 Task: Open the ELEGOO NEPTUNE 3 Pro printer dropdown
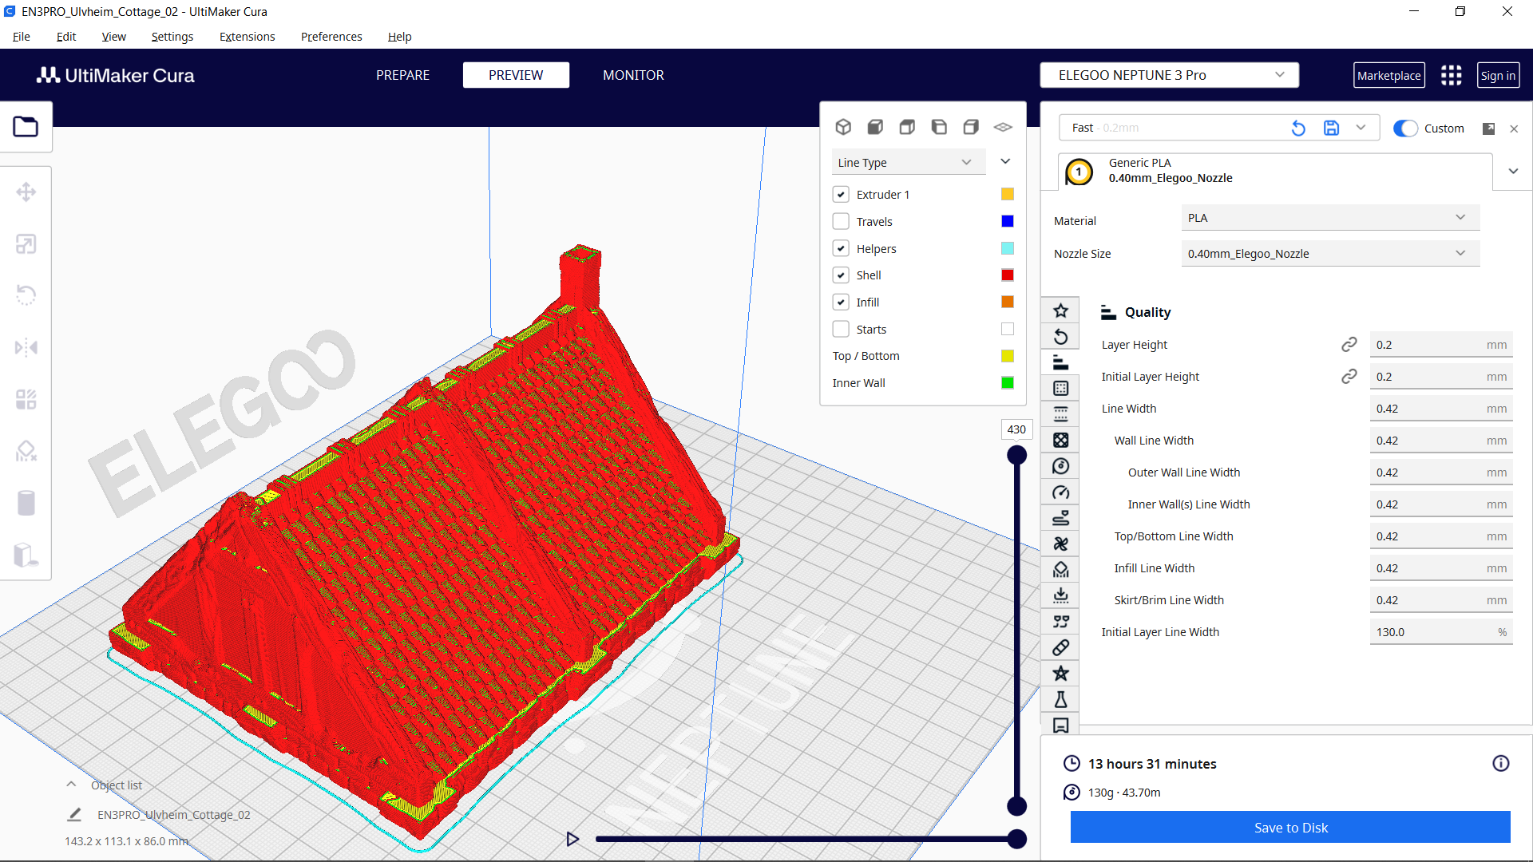[x=1168, y=74]
